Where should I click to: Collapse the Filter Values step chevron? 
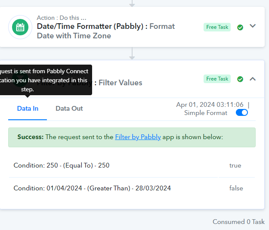coord(253,79)
